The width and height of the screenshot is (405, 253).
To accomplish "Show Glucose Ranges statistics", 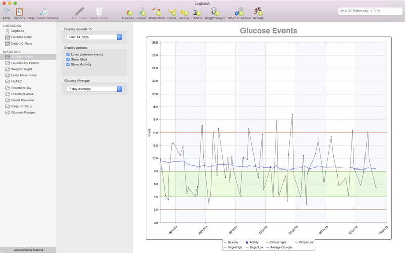I will 23,112.
